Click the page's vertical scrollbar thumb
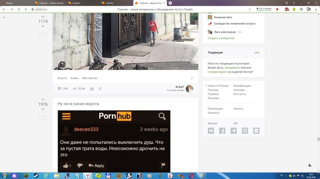Image resolution: width=320 pixels, height=179 pixels. coord(318,139)
